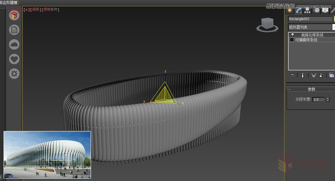The height and width of the screenshot is (181, 335).
Task: Open the [透视] viewport label menu
Action: 35,9
